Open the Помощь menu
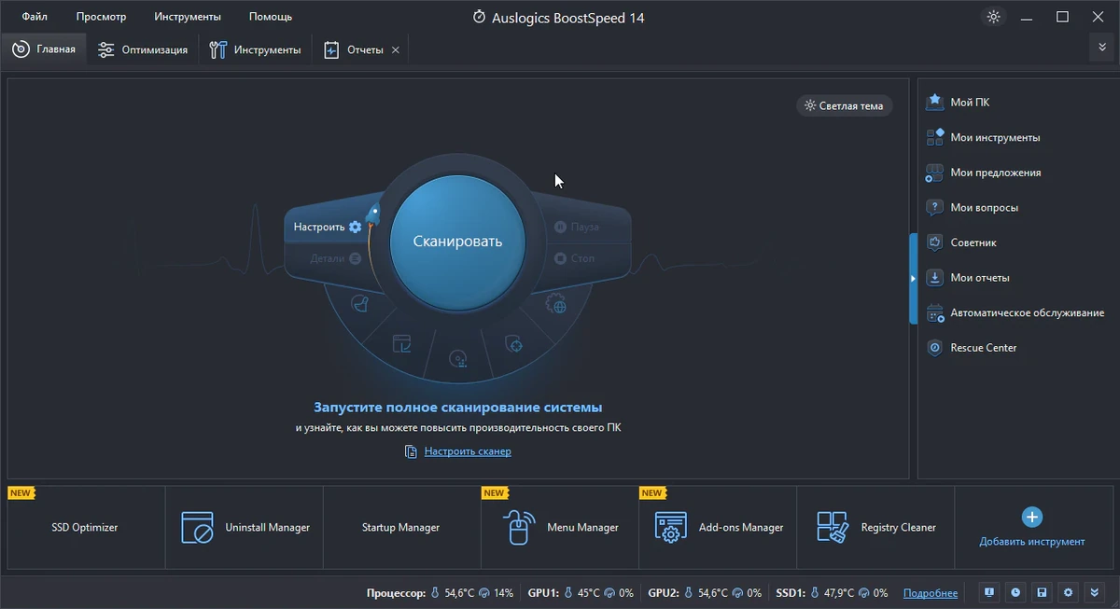The height and width of the screenshot is (609, 1120). coord(271,17)
